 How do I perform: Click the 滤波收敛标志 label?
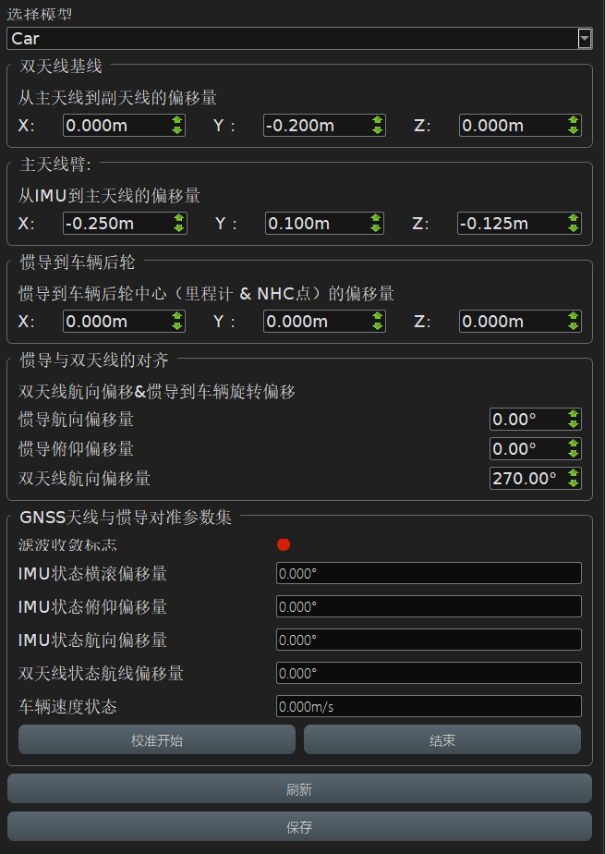[67, 544]
